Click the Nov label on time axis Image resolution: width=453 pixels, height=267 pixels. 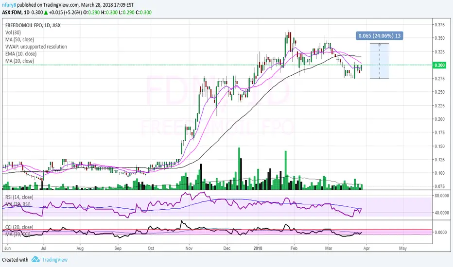point(189,248)
